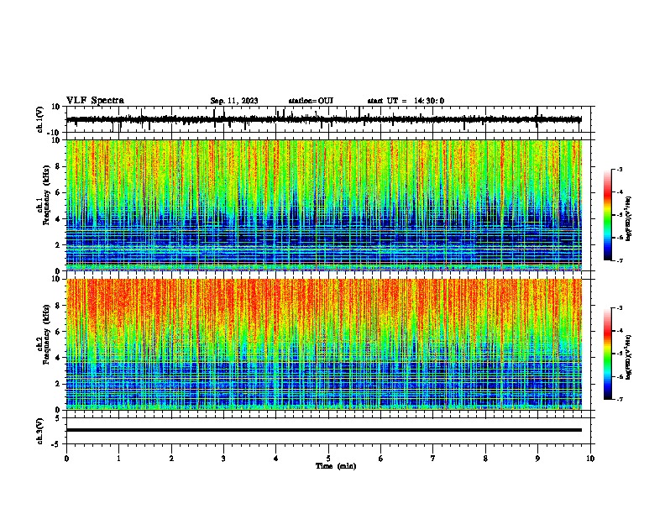
Task: Click the time axis tick label "7"
Action: point(433,459)
